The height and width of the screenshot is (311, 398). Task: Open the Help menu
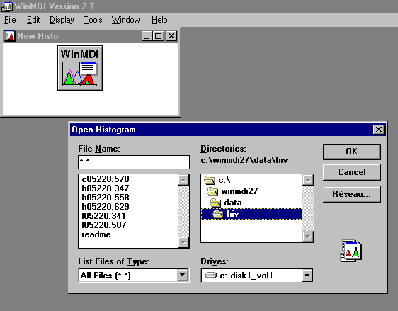point(159,20)
